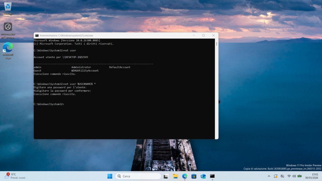
Task: Click the Wi-Fi network icon in the tray
Action: click(x=289, y=176)
